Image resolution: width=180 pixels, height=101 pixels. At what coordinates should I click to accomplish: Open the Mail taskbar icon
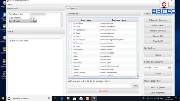click(x=81, y=98)
